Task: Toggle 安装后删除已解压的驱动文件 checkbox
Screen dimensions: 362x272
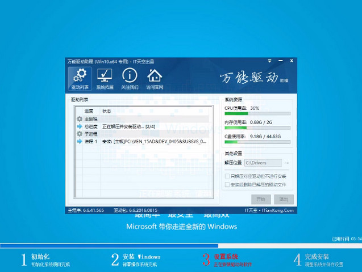Action: click(x=227, y=184)
